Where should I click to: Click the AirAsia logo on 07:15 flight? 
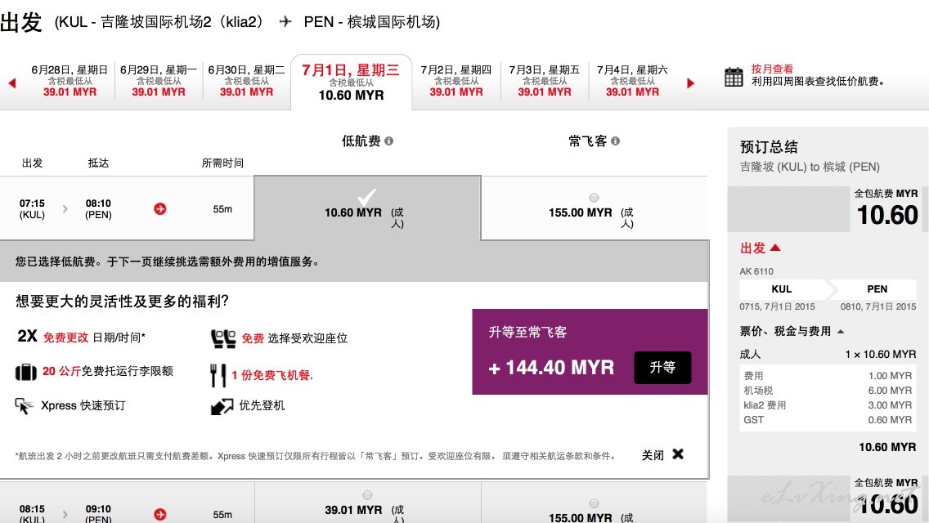point(160,208)
